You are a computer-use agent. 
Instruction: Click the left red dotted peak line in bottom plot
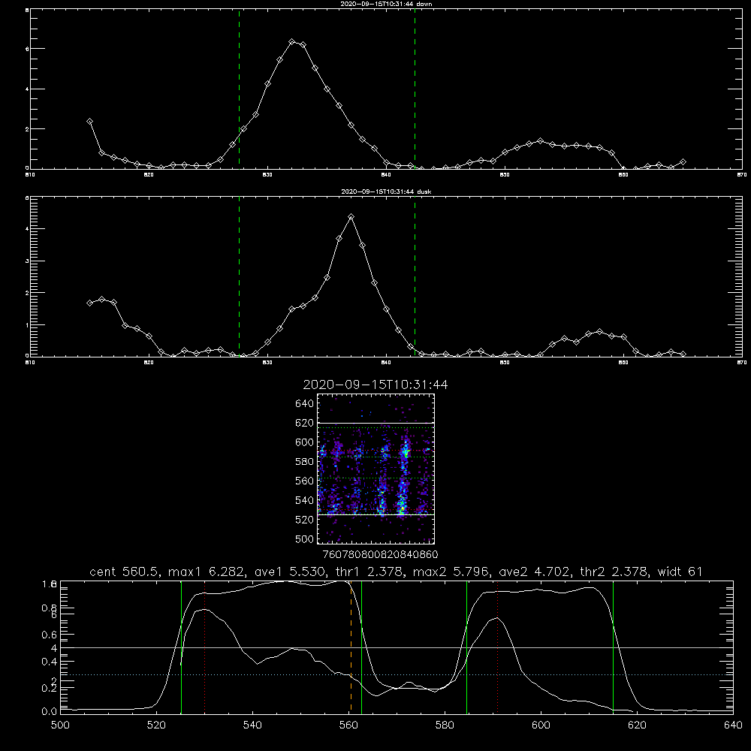(204, 648)
